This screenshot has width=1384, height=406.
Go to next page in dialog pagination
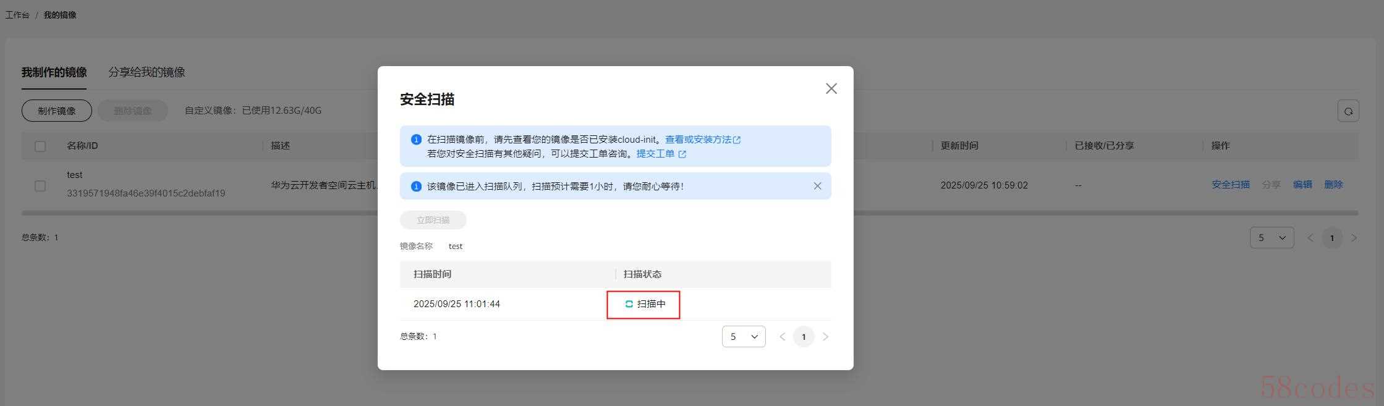825,337
